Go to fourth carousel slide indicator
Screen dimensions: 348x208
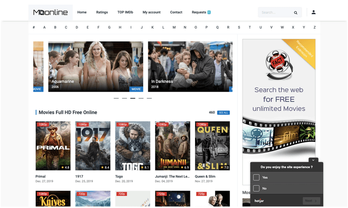[141, 98]
